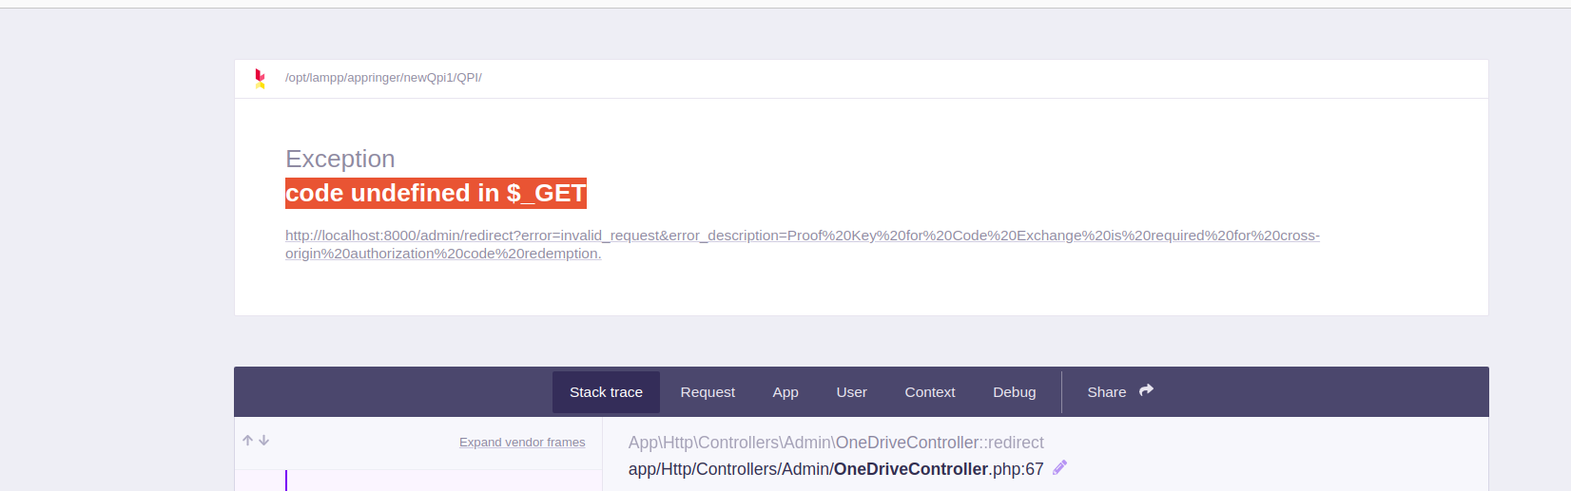Click the Ignition flame logo icon

click(260, 79)
